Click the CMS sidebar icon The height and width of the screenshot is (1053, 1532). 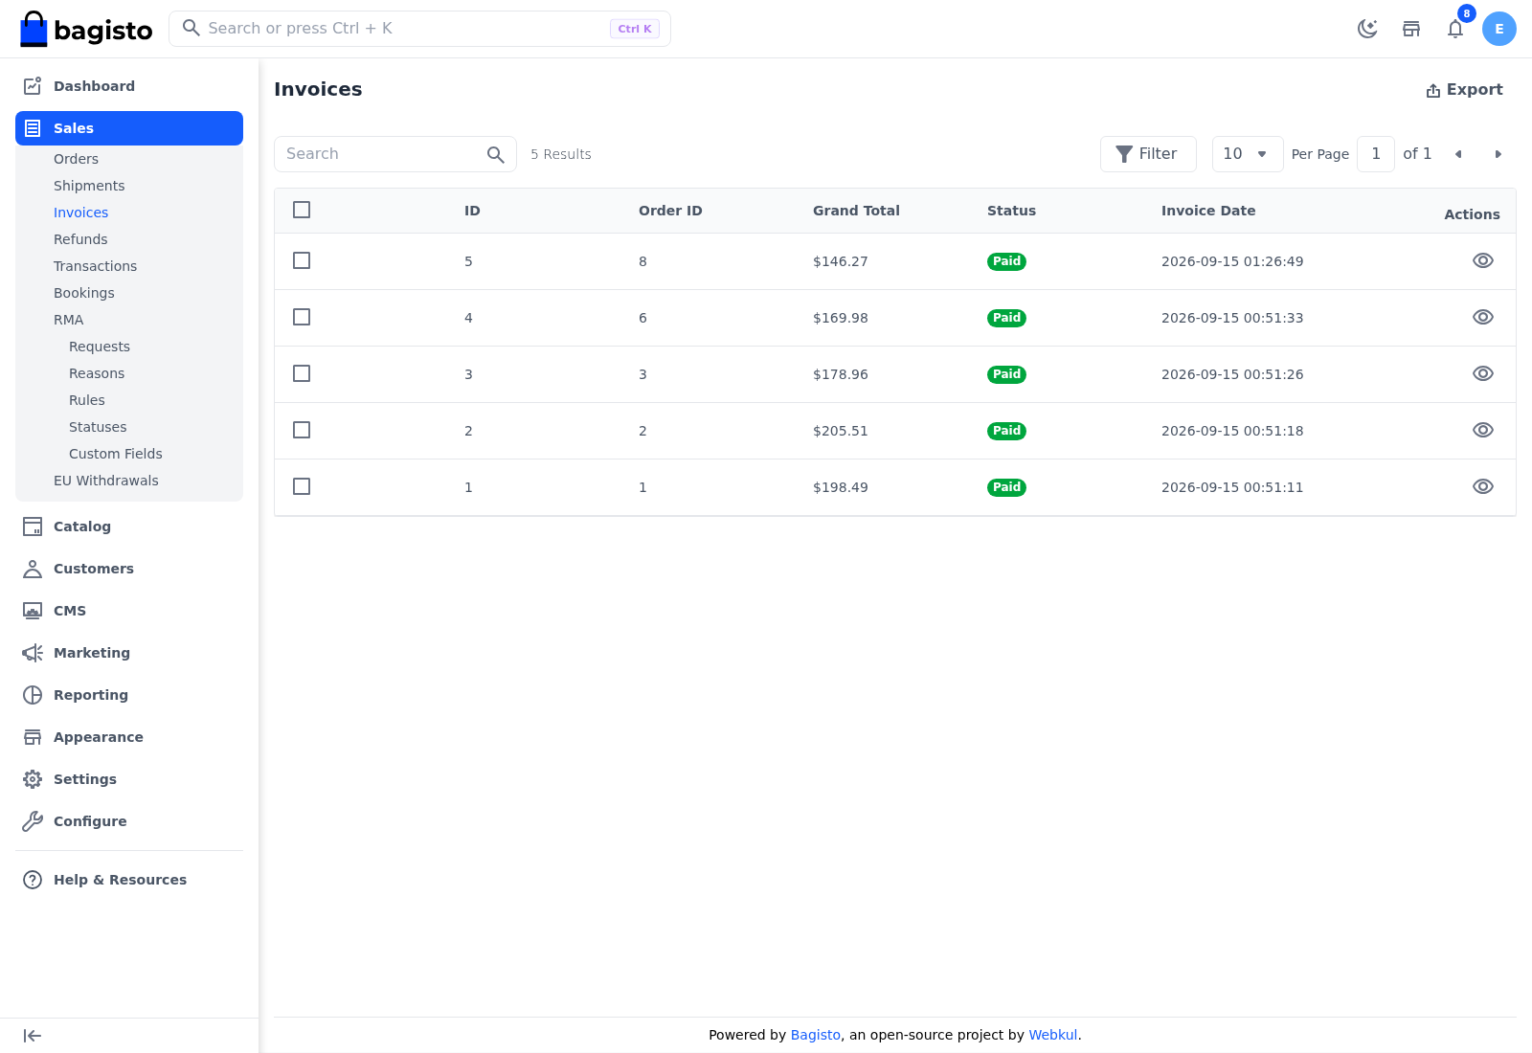[x=33, y=611]
